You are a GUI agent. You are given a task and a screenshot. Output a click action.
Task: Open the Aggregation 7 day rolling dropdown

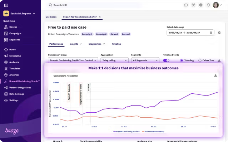pos(114,60)
